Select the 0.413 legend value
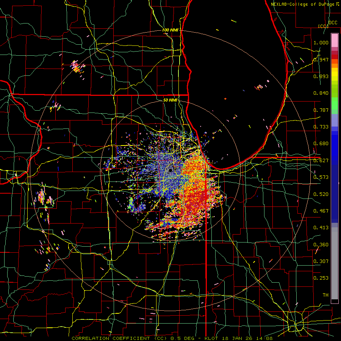 321,228
